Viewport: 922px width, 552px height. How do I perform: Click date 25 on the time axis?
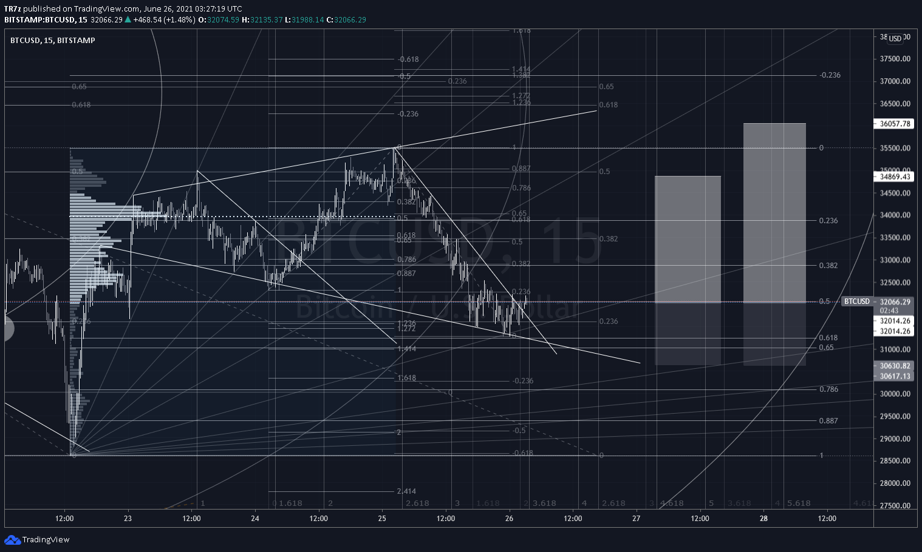coord(382,519)
